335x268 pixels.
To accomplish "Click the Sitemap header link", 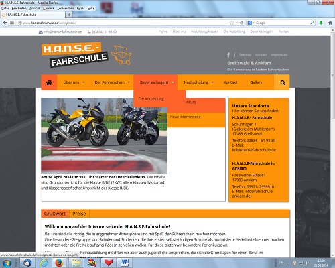I will pos(245,55).
